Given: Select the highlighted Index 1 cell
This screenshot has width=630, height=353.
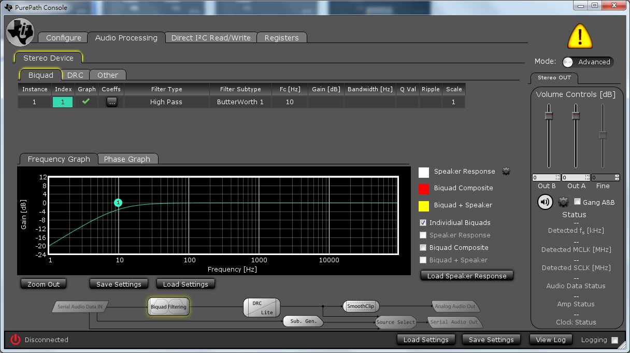Looking at the screenshot, I should tap(63, 102).
